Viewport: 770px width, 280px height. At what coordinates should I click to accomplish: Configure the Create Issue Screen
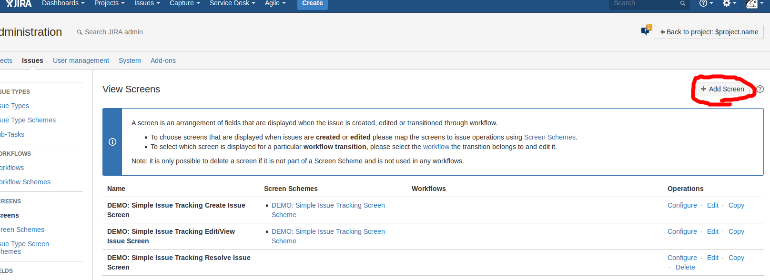(682, 205)
